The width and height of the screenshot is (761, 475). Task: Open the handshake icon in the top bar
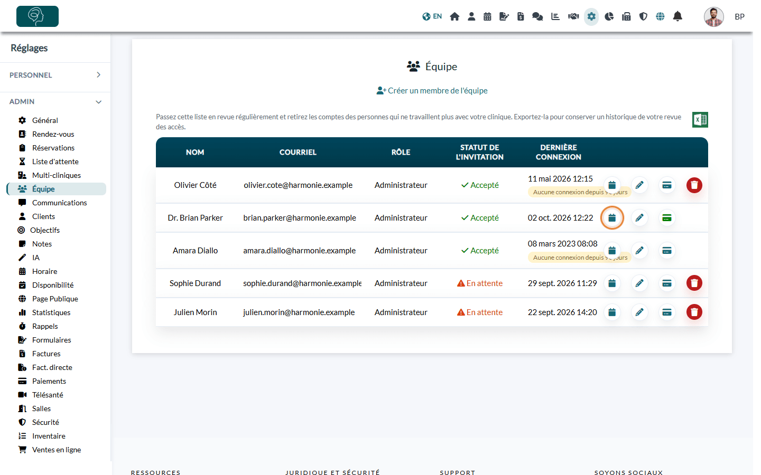click(573, 16)
